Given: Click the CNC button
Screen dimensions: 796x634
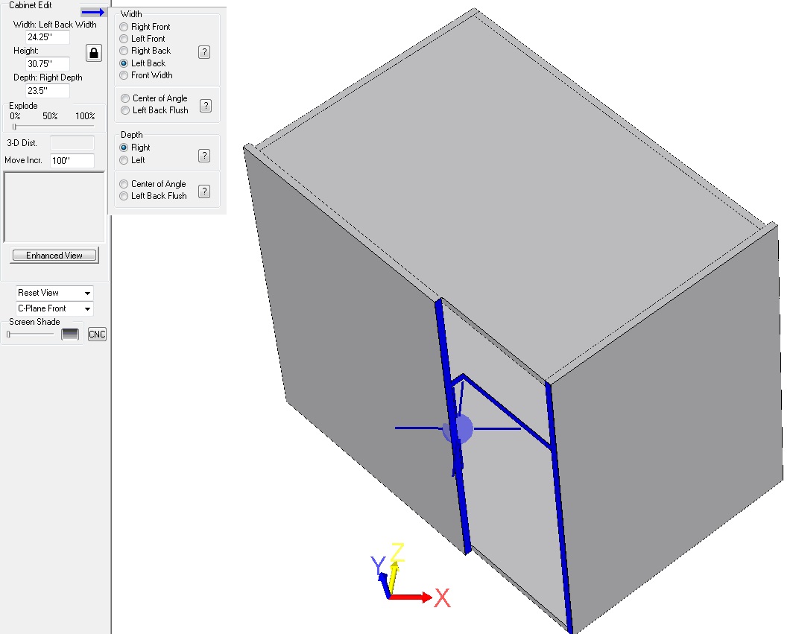Looking at the screenshot, I should point(97,335).
